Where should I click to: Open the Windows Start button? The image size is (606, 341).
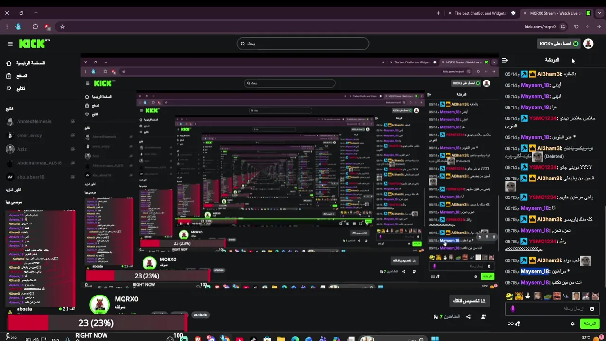[x=435, y=339]
